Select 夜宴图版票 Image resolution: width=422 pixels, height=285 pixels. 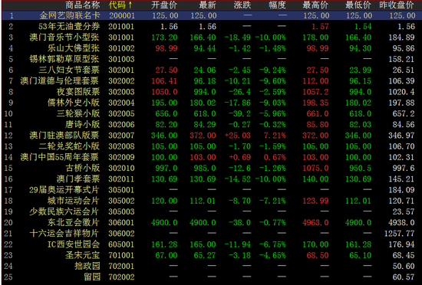[x=78, y=92]
